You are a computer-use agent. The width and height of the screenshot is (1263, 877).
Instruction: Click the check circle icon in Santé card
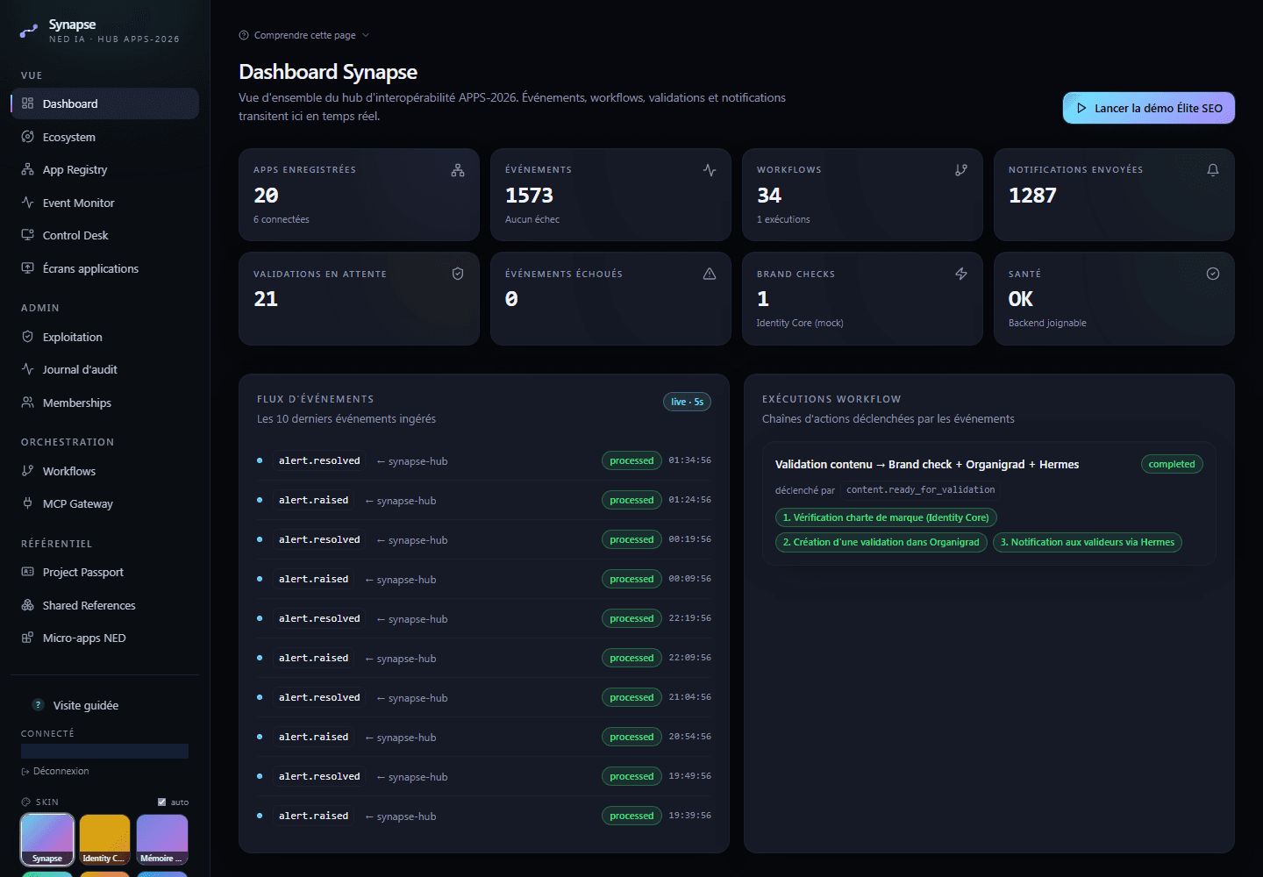pos(1213,274)
